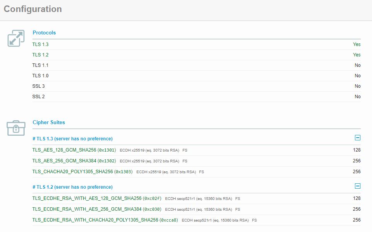This screenshot has width=372, height=232.
Task: Click the No value for SSL 2
Action: [x=358, y=97]
